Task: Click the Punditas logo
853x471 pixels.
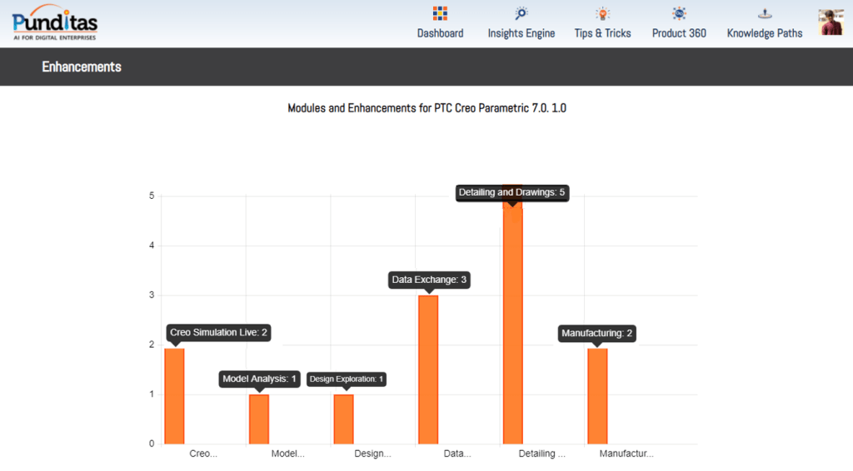Action: [55, 22]
